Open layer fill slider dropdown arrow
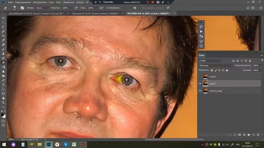Viewport: 264px width, 148px height. coord(262,70)
